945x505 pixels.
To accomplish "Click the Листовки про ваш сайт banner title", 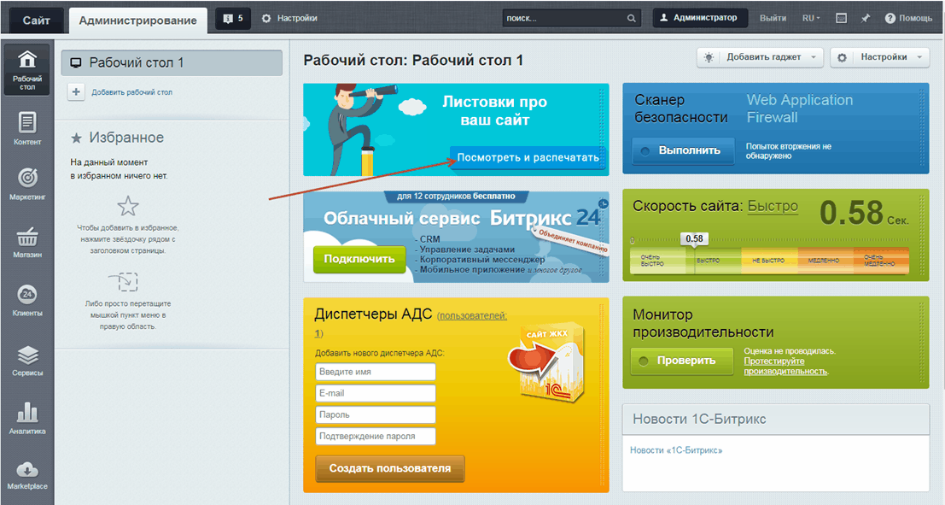I will (495, 111).
